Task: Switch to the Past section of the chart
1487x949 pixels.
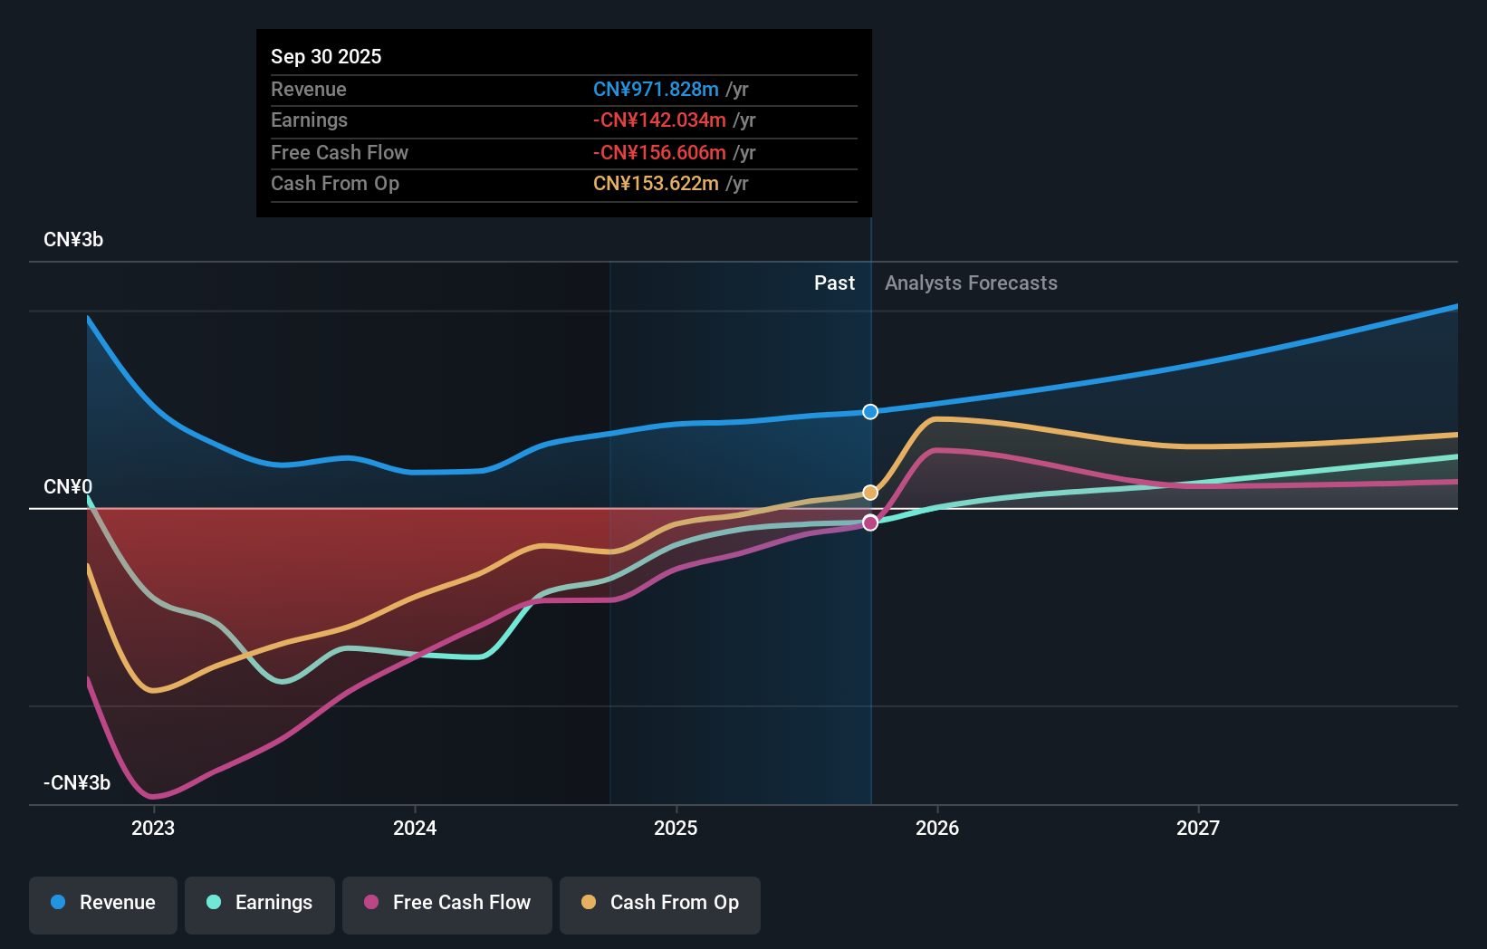Action: pyautogui.click(x=834, y=283)
